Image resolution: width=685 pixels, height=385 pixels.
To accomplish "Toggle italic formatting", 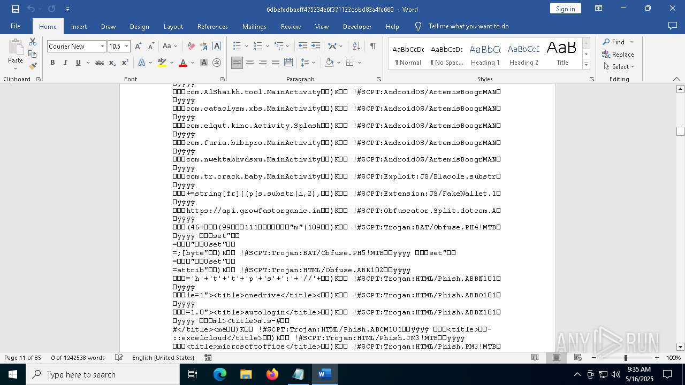I will click(65, 63).
